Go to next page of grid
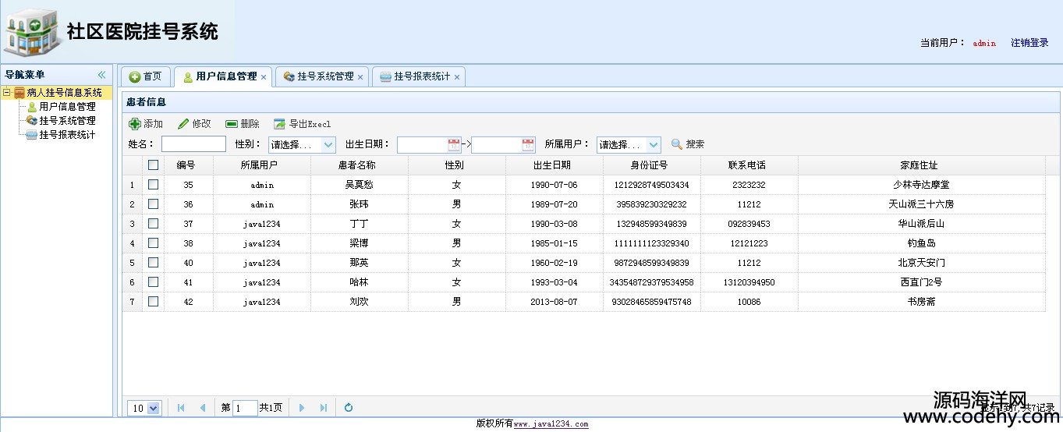The height and width of the screenshot is (432, 1063). [x=302, y=408]
